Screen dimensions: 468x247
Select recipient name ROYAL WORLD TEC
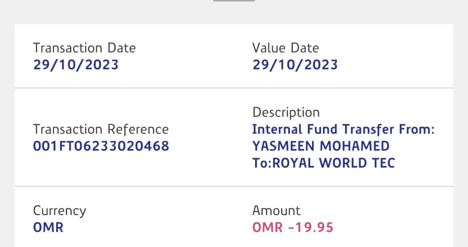334,163
